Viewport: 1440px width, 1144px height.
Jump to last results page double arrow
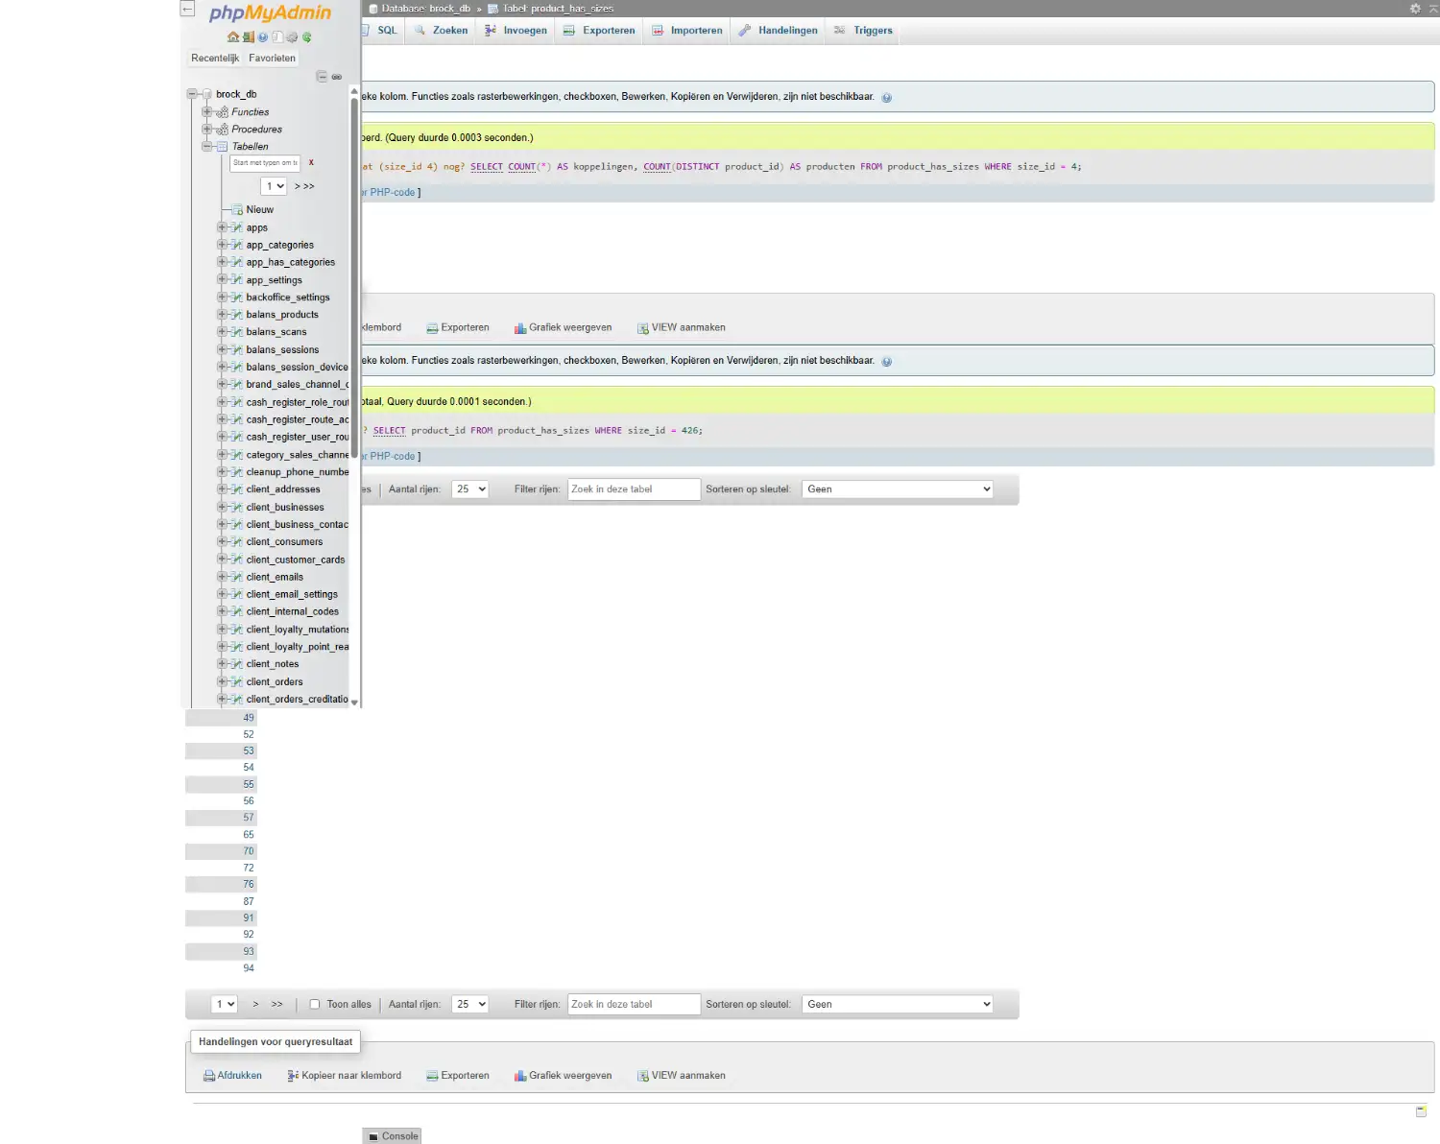click(x=276, y=1004)
